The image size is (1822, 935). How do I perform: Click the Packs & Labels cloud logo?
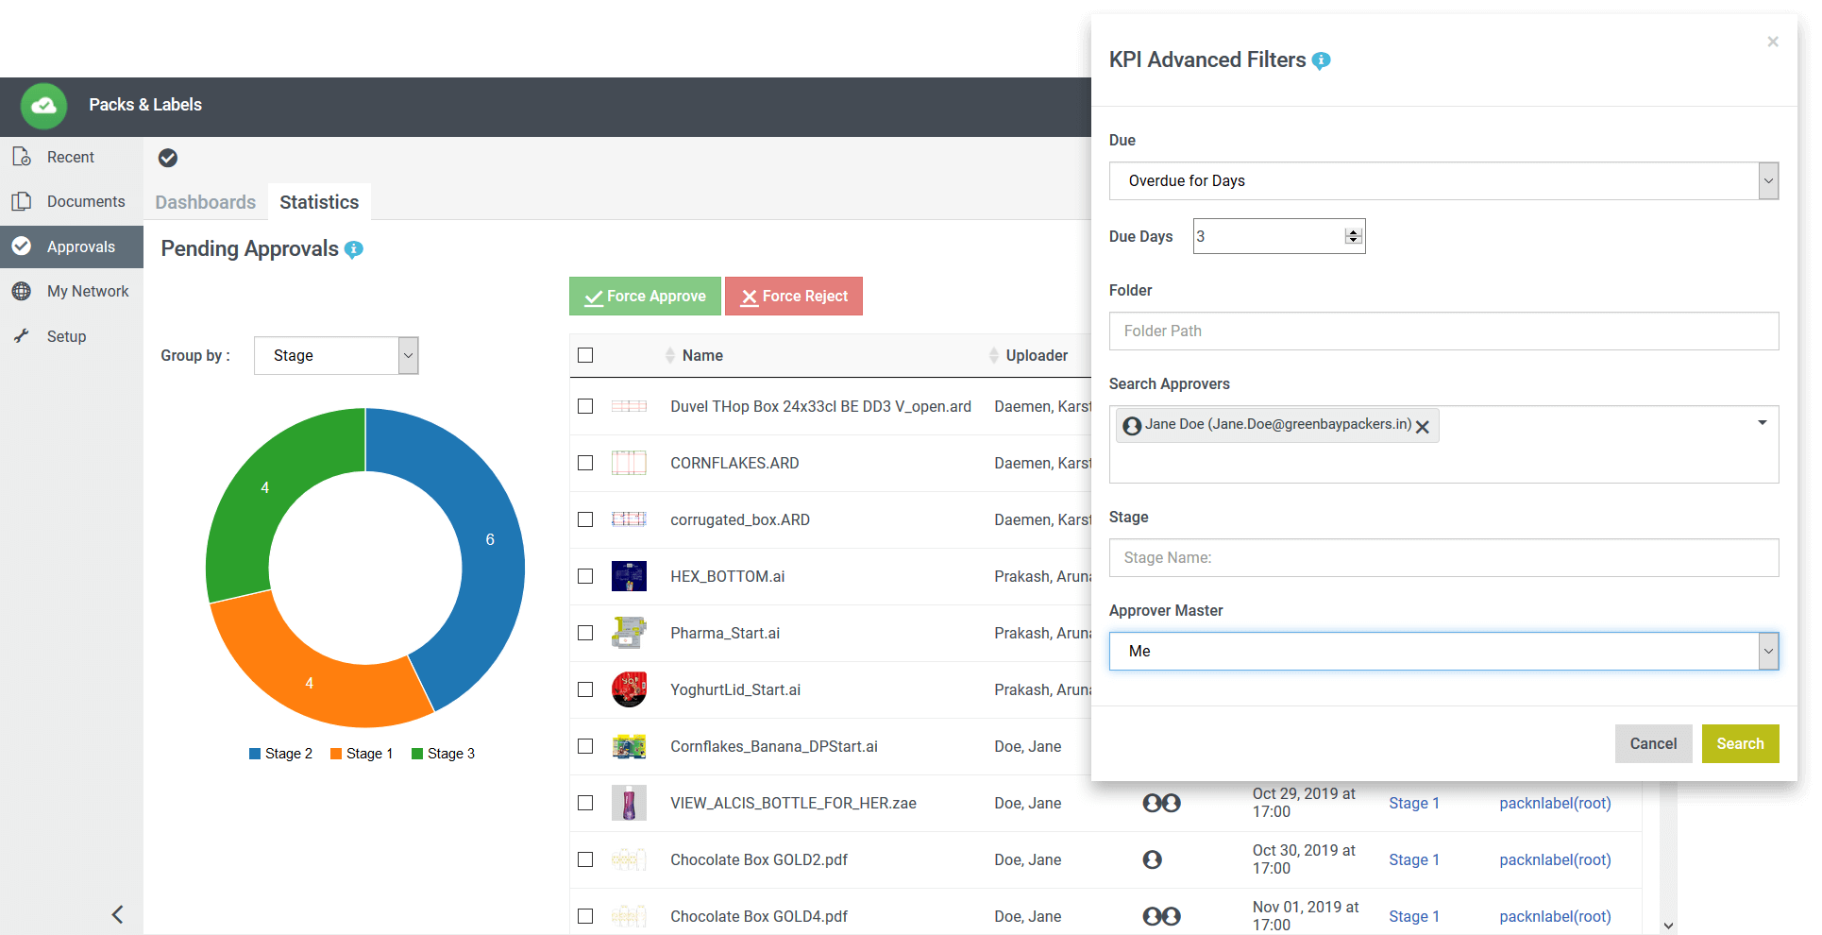coord(43,106)
